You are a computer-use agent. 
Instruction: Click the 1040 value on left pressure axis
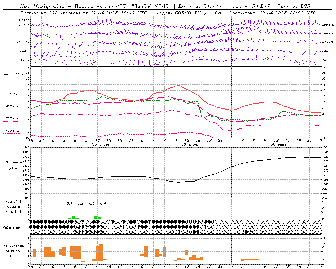click(26, 148)
